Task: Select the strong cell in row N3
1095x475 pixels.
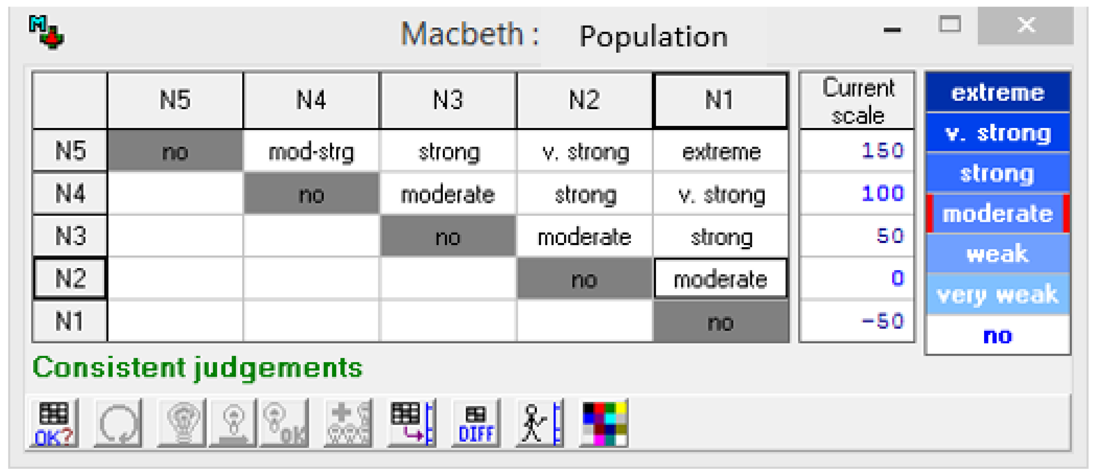Action: point(720,236)
